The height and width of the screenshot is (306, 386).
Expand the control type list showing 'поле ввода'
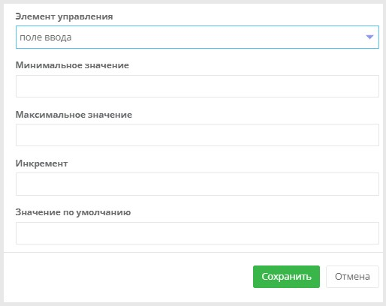[x=198, y=37]
